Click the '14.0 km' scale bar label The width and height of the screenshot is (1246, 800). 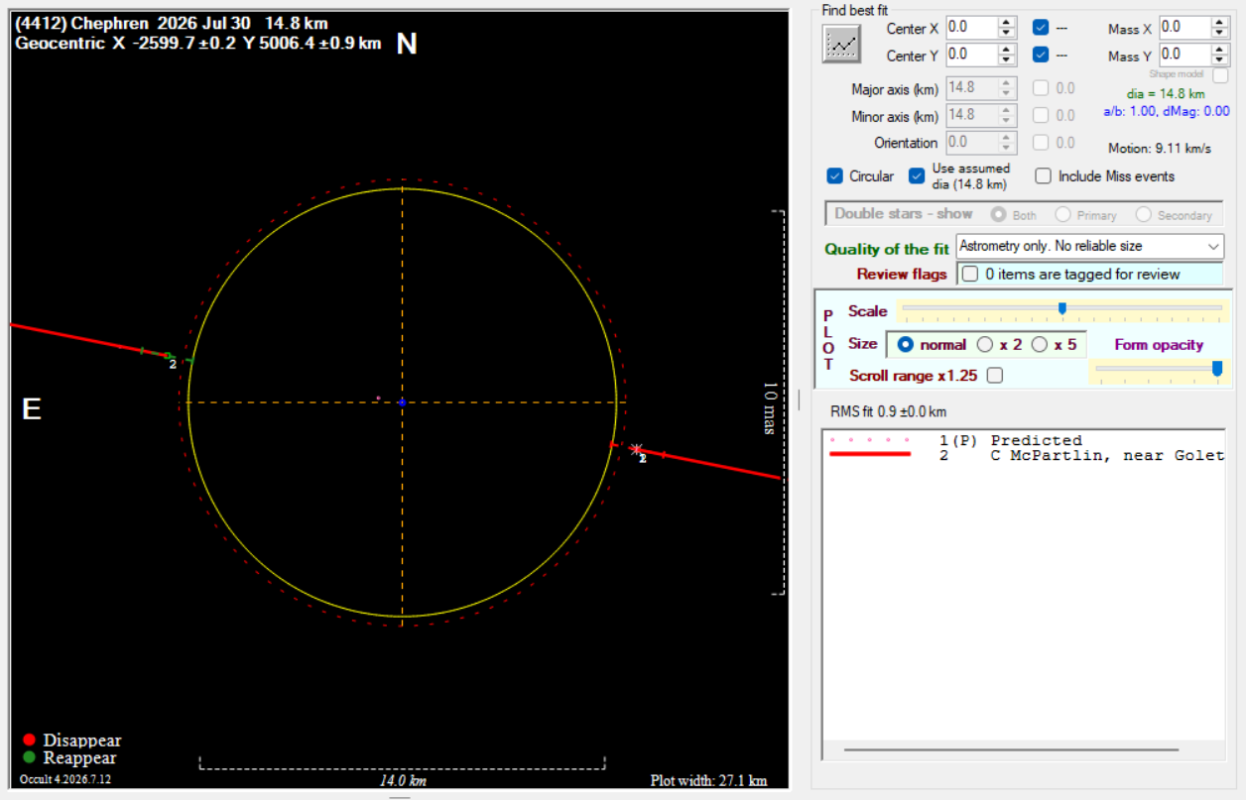[x=403, y=781]
